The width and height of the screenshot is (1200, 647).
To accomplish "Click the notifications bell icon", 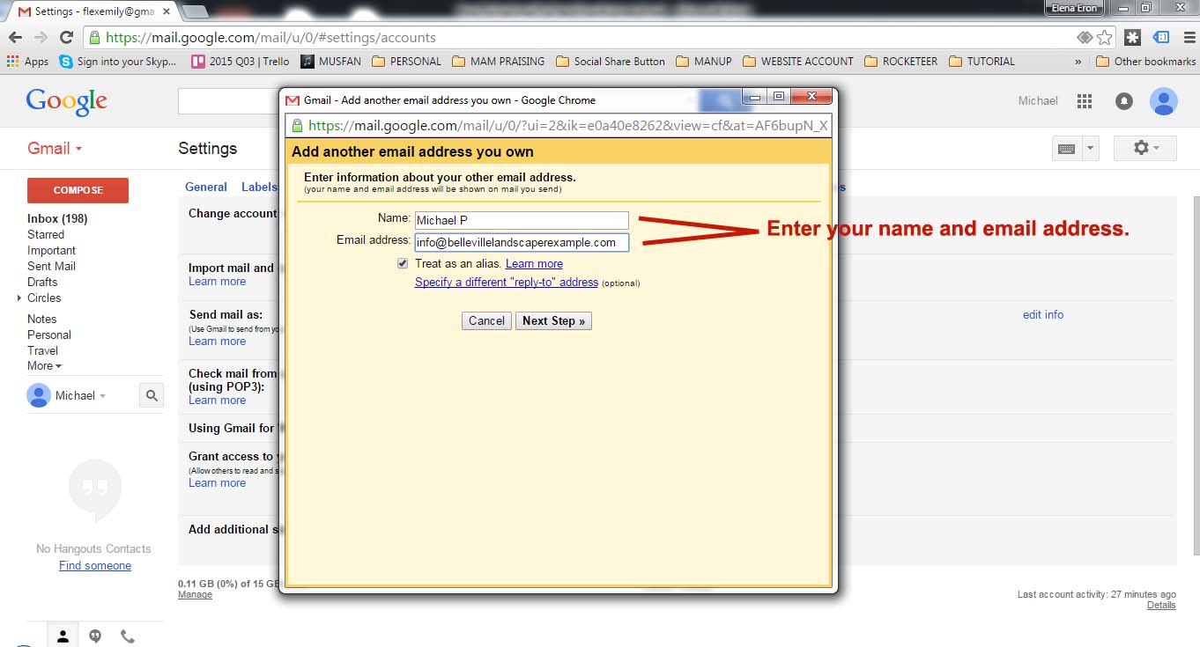I will [x=1124, y=101].
